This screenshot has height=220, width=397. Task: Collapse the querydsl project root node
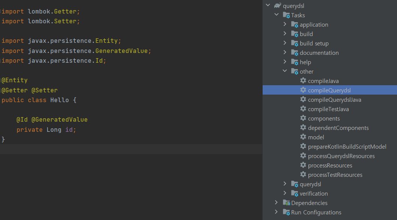[268, 5]
